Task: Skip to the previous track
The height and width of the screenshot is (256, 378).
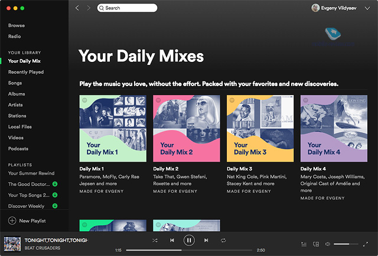Action: (x=172, y=240)
